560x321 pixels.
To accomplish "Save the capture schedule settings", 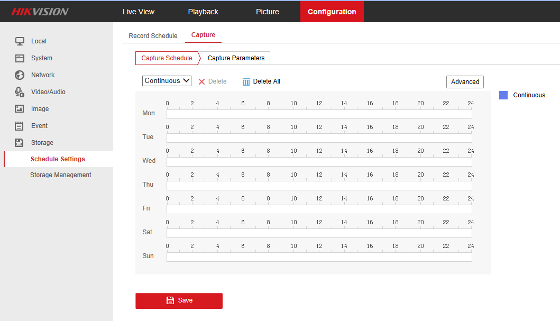I will click(179, 300).
